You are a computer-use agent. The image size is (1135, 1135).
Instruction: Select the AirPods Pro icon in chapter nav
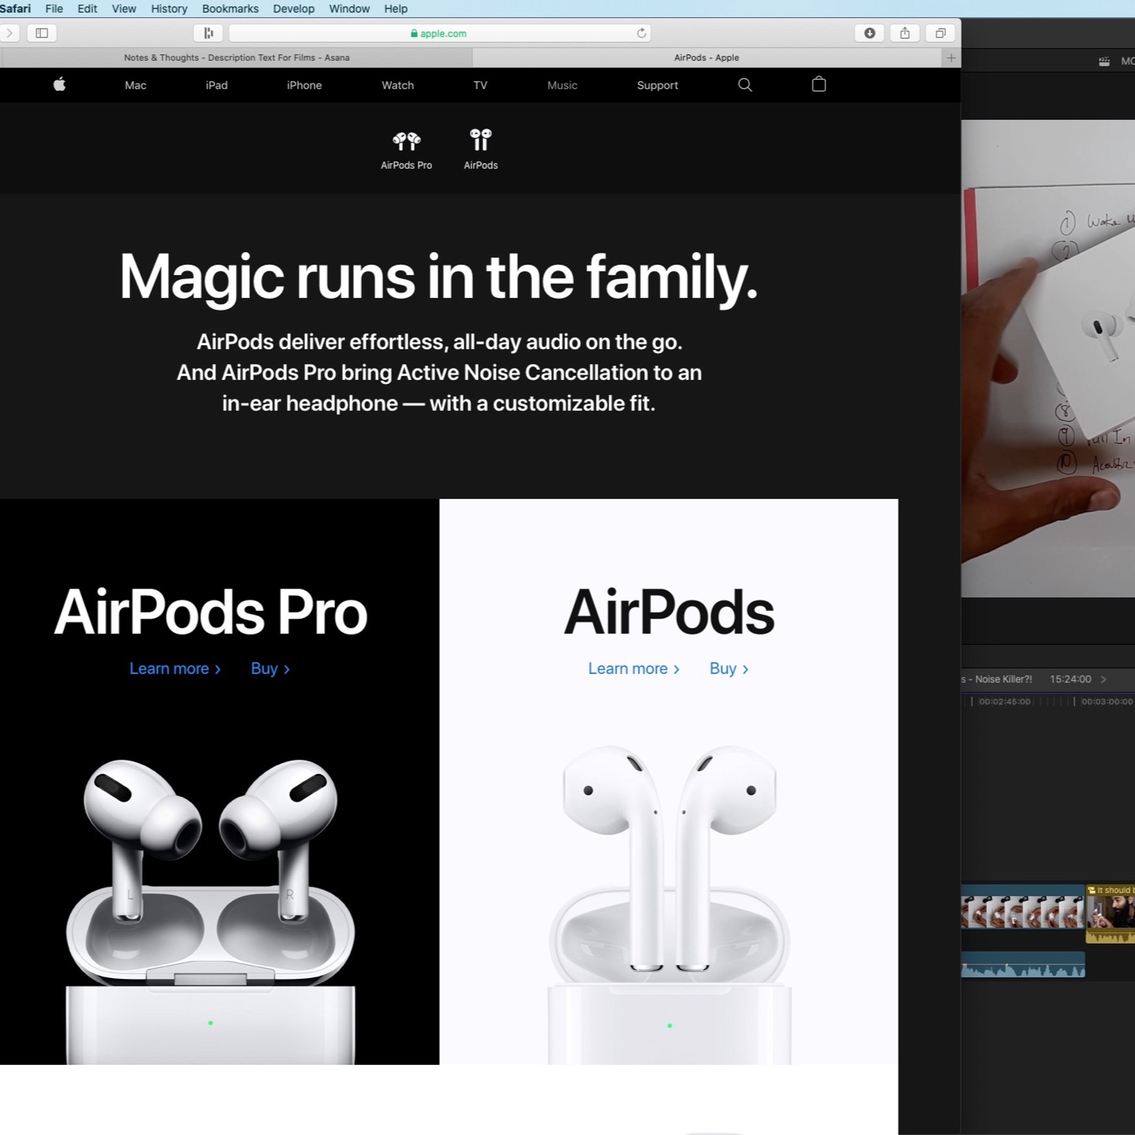(x=406, y=149)
